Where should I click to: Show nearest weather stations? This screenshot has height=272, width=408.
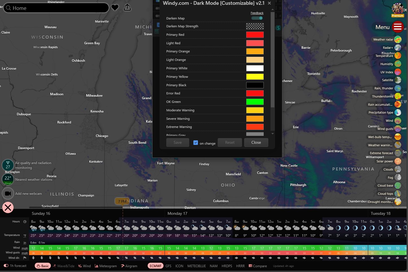coord(8,179)
